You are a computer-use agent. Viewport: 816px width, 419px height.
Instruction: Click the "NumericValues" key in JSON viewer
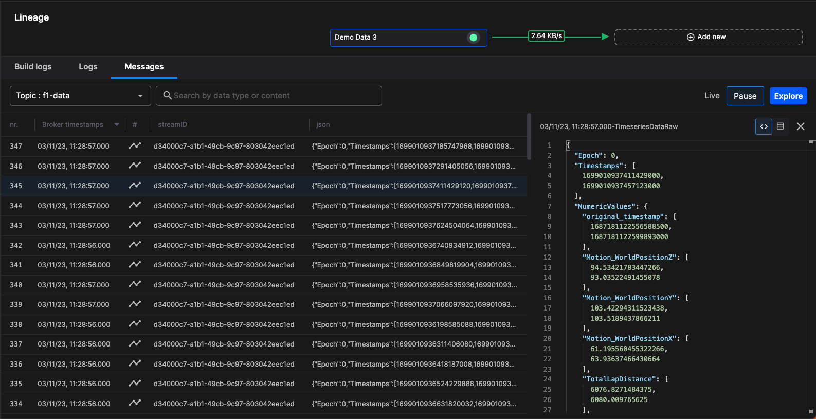tap(605, 206)
